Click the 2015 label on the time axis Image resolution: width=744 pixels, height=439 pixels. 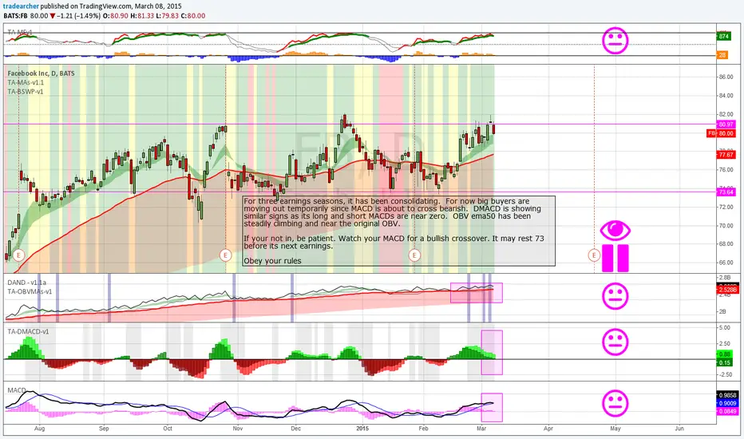(x=362, y=428)
